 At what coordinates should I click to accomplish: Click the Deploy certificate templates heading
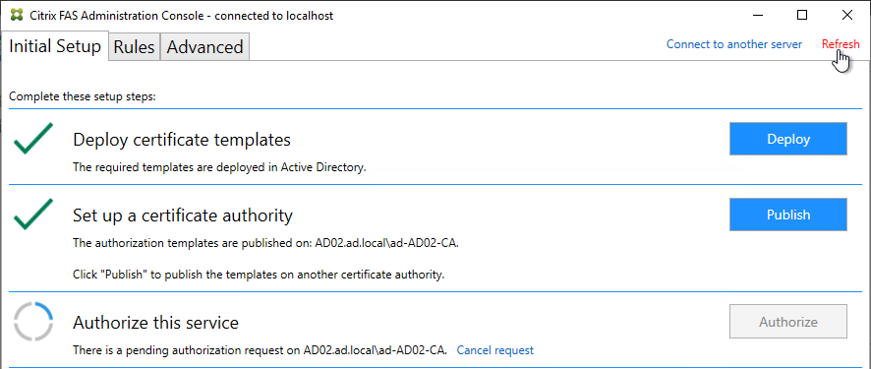(182, 140)
